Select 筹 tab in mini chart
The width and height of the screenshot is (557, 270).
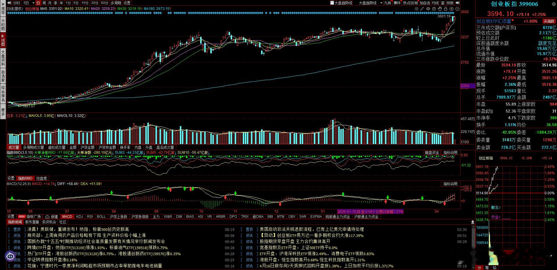coord(487,268)
